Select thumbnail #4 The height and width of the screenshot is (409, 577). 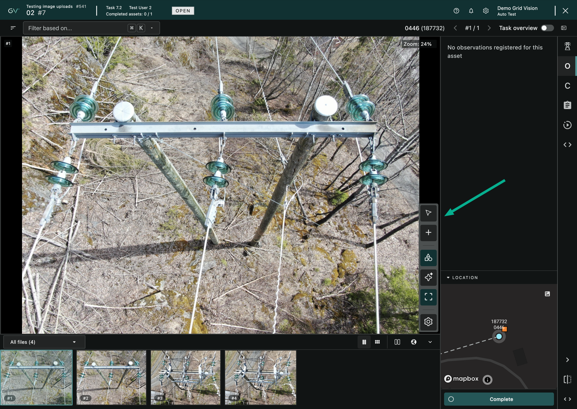(260, 377)
